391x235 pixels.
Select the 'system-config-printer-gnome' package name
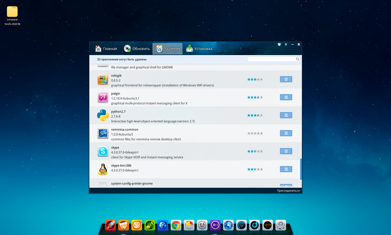(x=132, y=184)
